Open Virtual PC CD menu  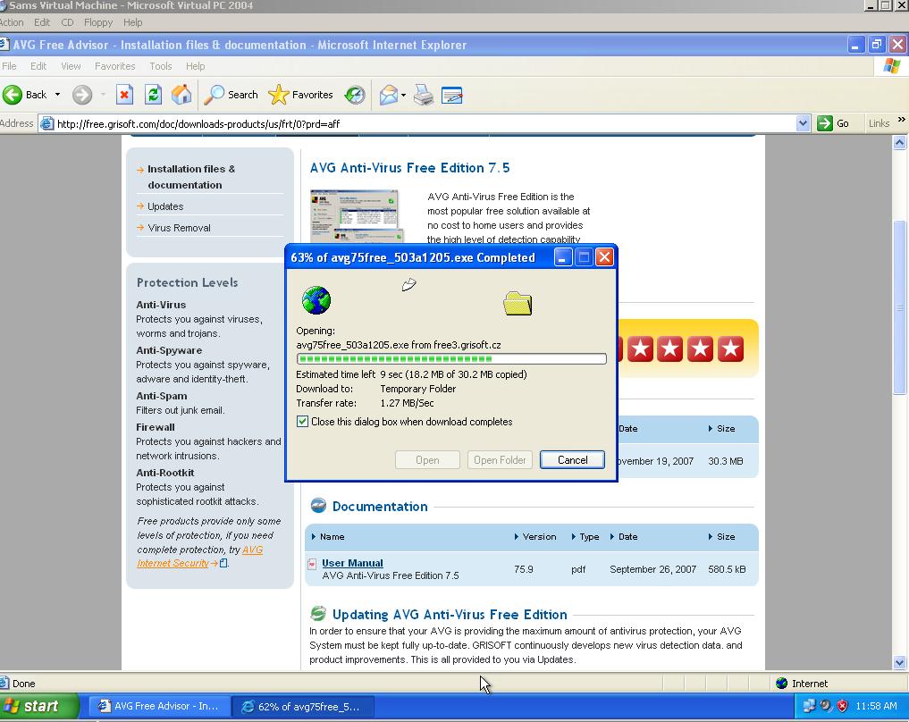67,22
